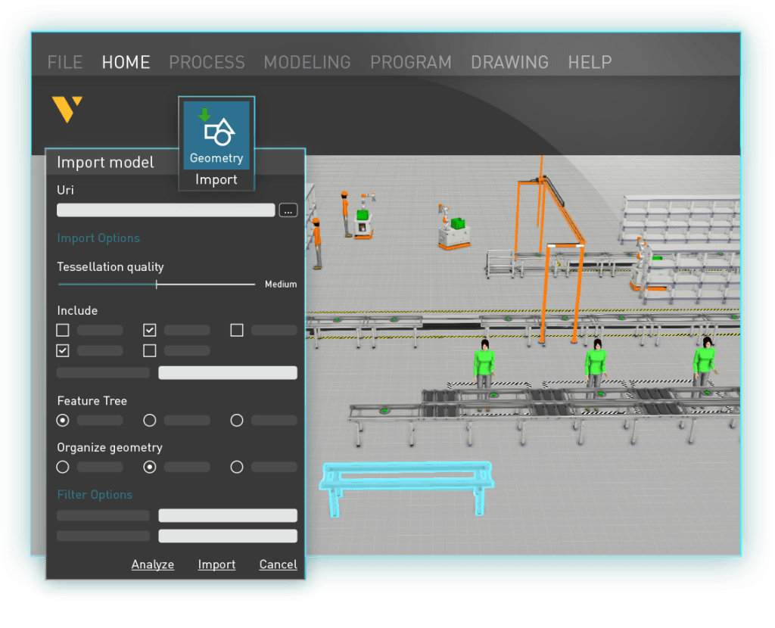Screen dimensions: 775x628
Task: Uncheck the second Include checkbox
Action: point(150,330)
